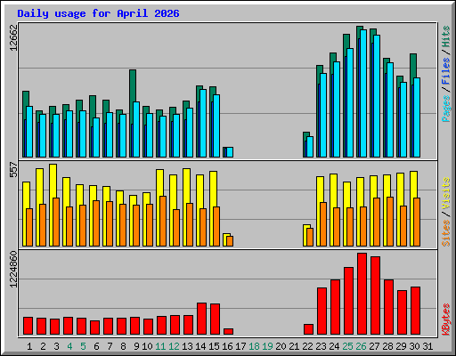Click the cyan Pages bar for day 27
Image resolution: width=456 pixels, height=356 pixels.
tap(377, 96)
